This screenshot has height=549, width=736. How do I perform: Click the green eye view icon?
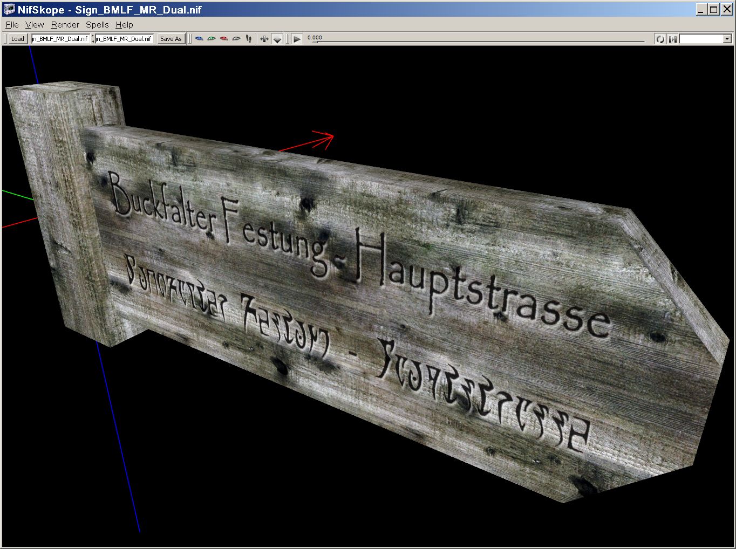212,39
